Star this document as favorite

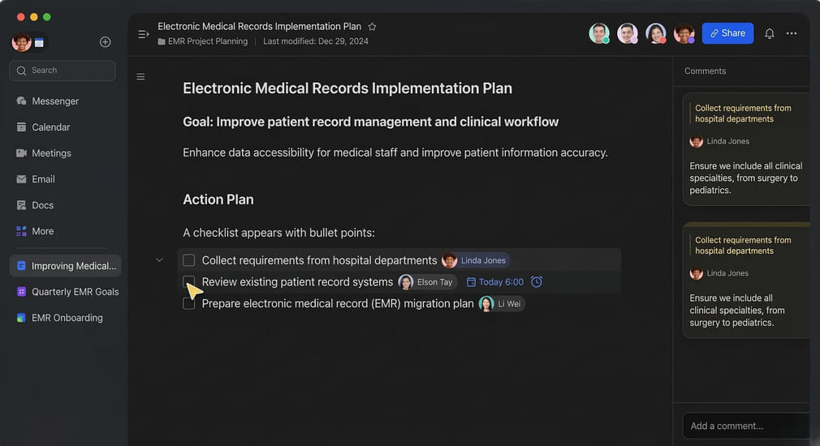point(372,27)
